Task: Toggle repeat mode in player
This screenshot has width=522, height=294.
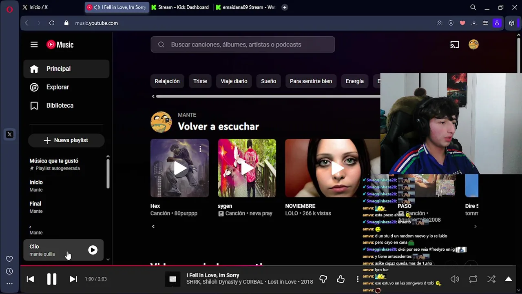Action: 473,279
